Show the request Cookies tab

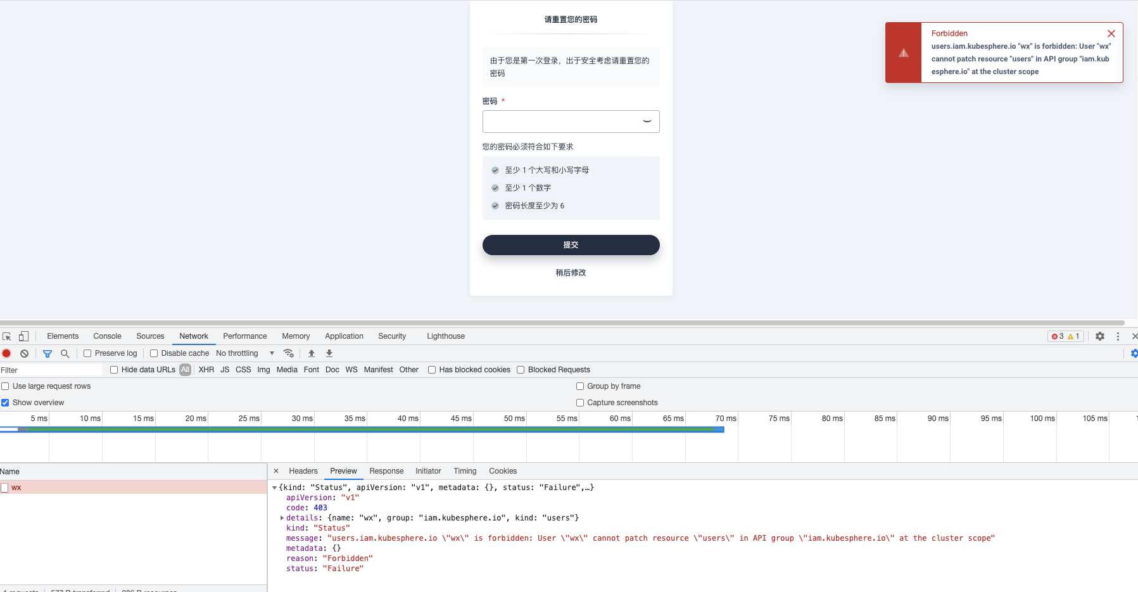(x=503, y=471)
